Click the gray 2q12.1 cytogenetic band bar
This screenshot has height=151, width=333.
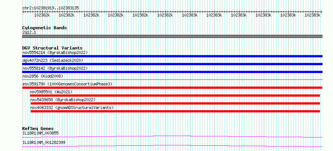172,36
